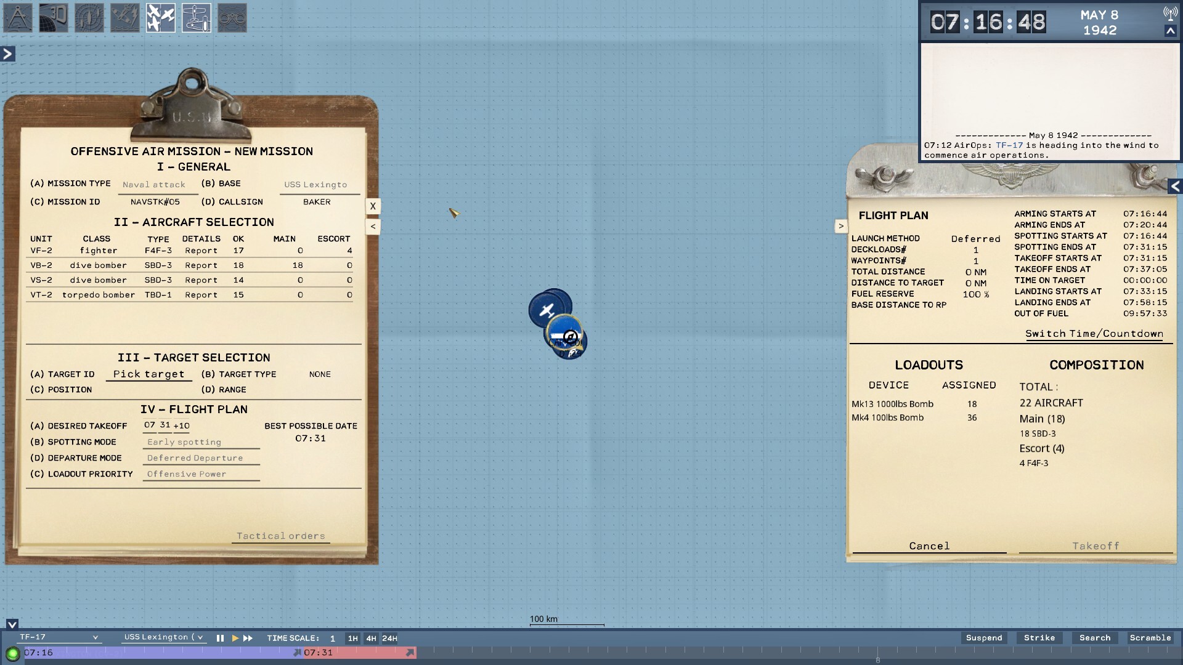
Task: Toggle the three-planes air operations icon
Action: click(x=161, y=17)
